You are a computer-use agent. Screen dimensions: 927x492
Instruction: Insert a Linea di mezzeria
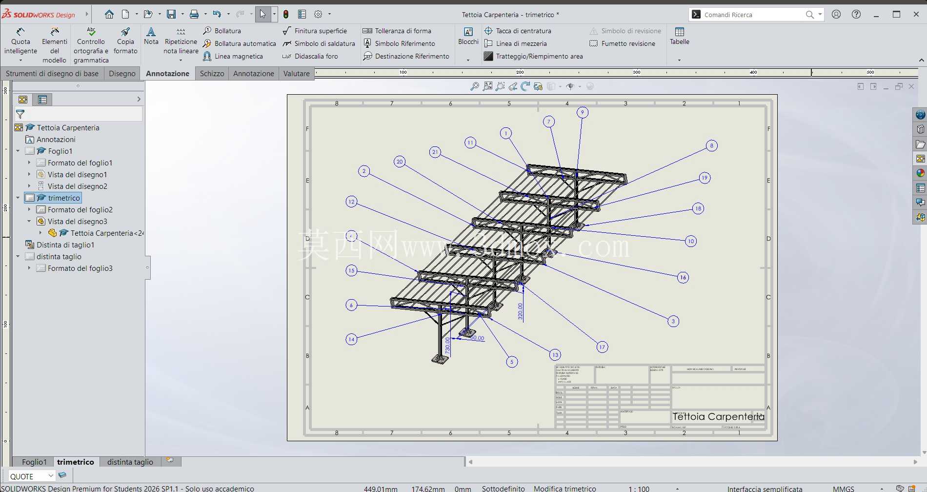click(x=515, y=43)
